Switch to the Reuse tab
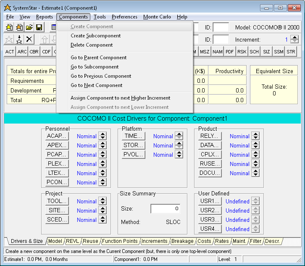This screenshot has height=266, width=305. point(90,241)
